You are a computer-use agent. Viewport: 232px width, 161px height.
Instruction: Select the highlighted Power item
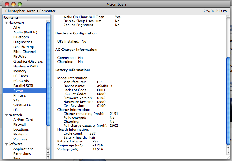[x=24, y=91]
